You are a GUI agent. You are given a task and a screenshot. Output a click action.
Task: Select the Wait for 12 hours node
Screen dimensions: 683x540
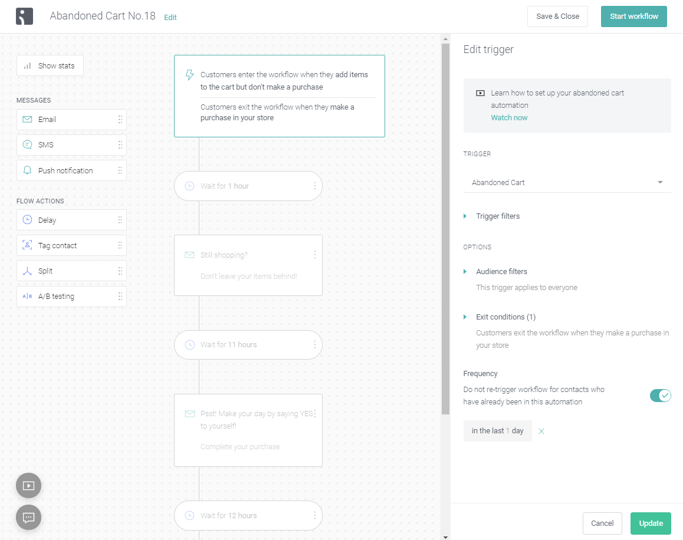[248, 515]
